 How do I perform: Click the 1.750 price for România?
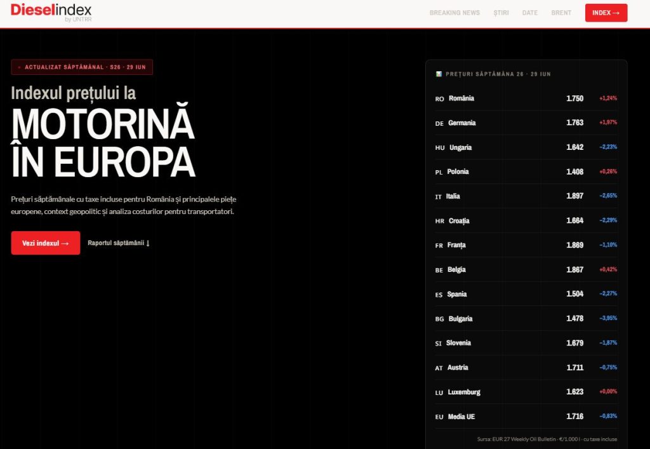[x=574, y=98]
